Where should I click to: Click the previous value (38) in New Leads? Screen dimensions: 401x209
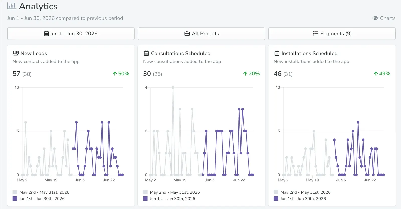coord(27,74)
